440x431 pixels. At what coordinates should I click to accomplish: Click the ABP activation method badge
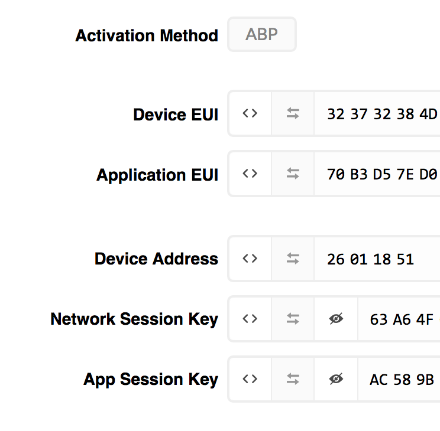[262, 34]
